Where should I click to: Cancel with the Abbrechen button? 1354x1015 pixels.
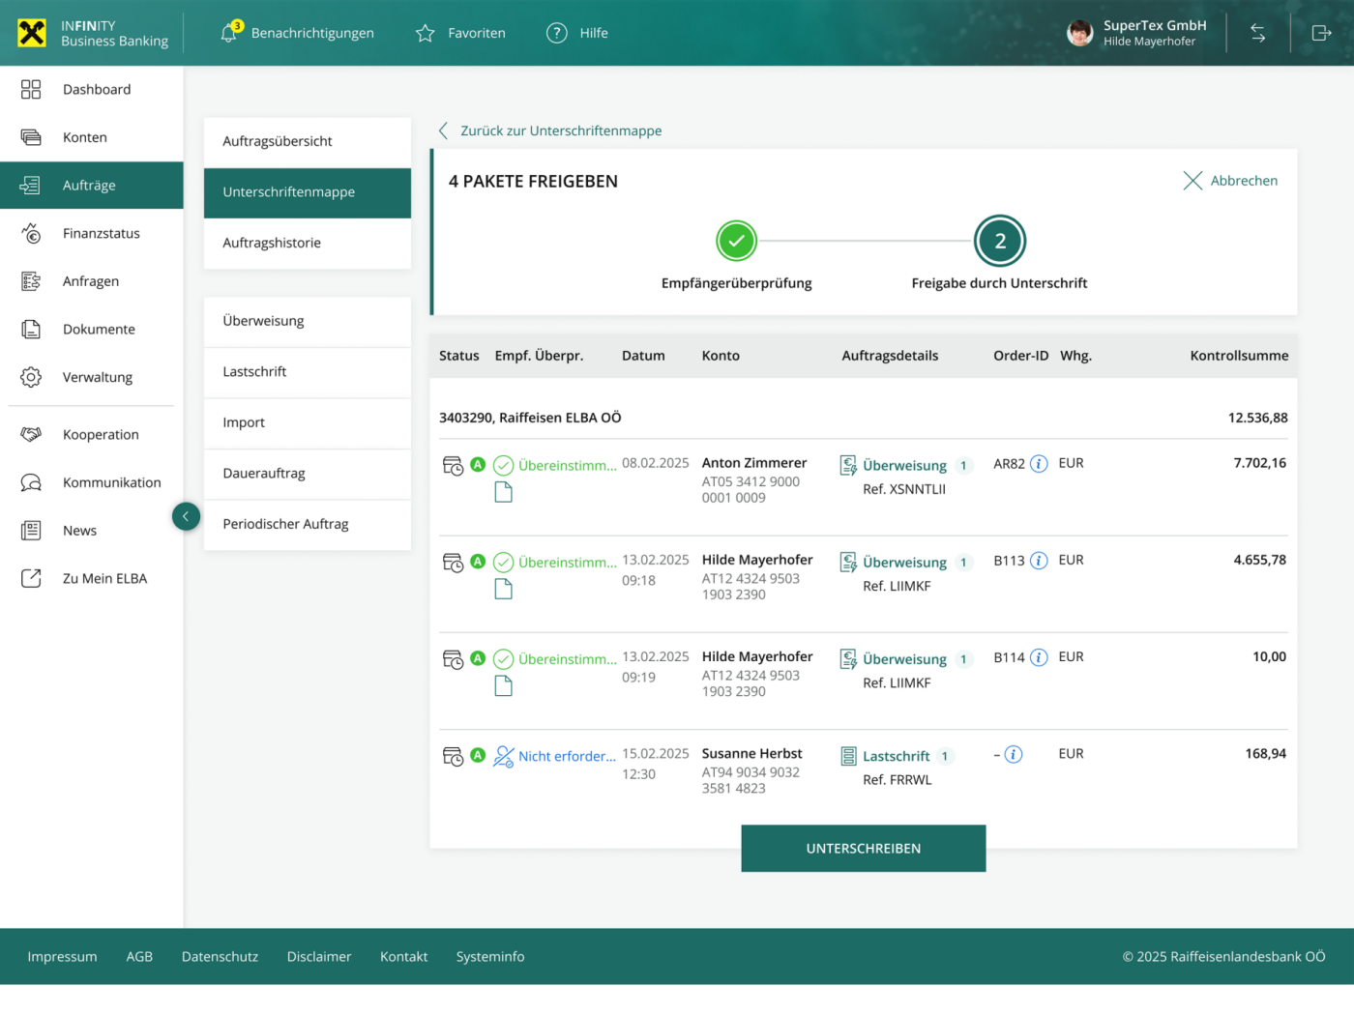[1230, 181]
